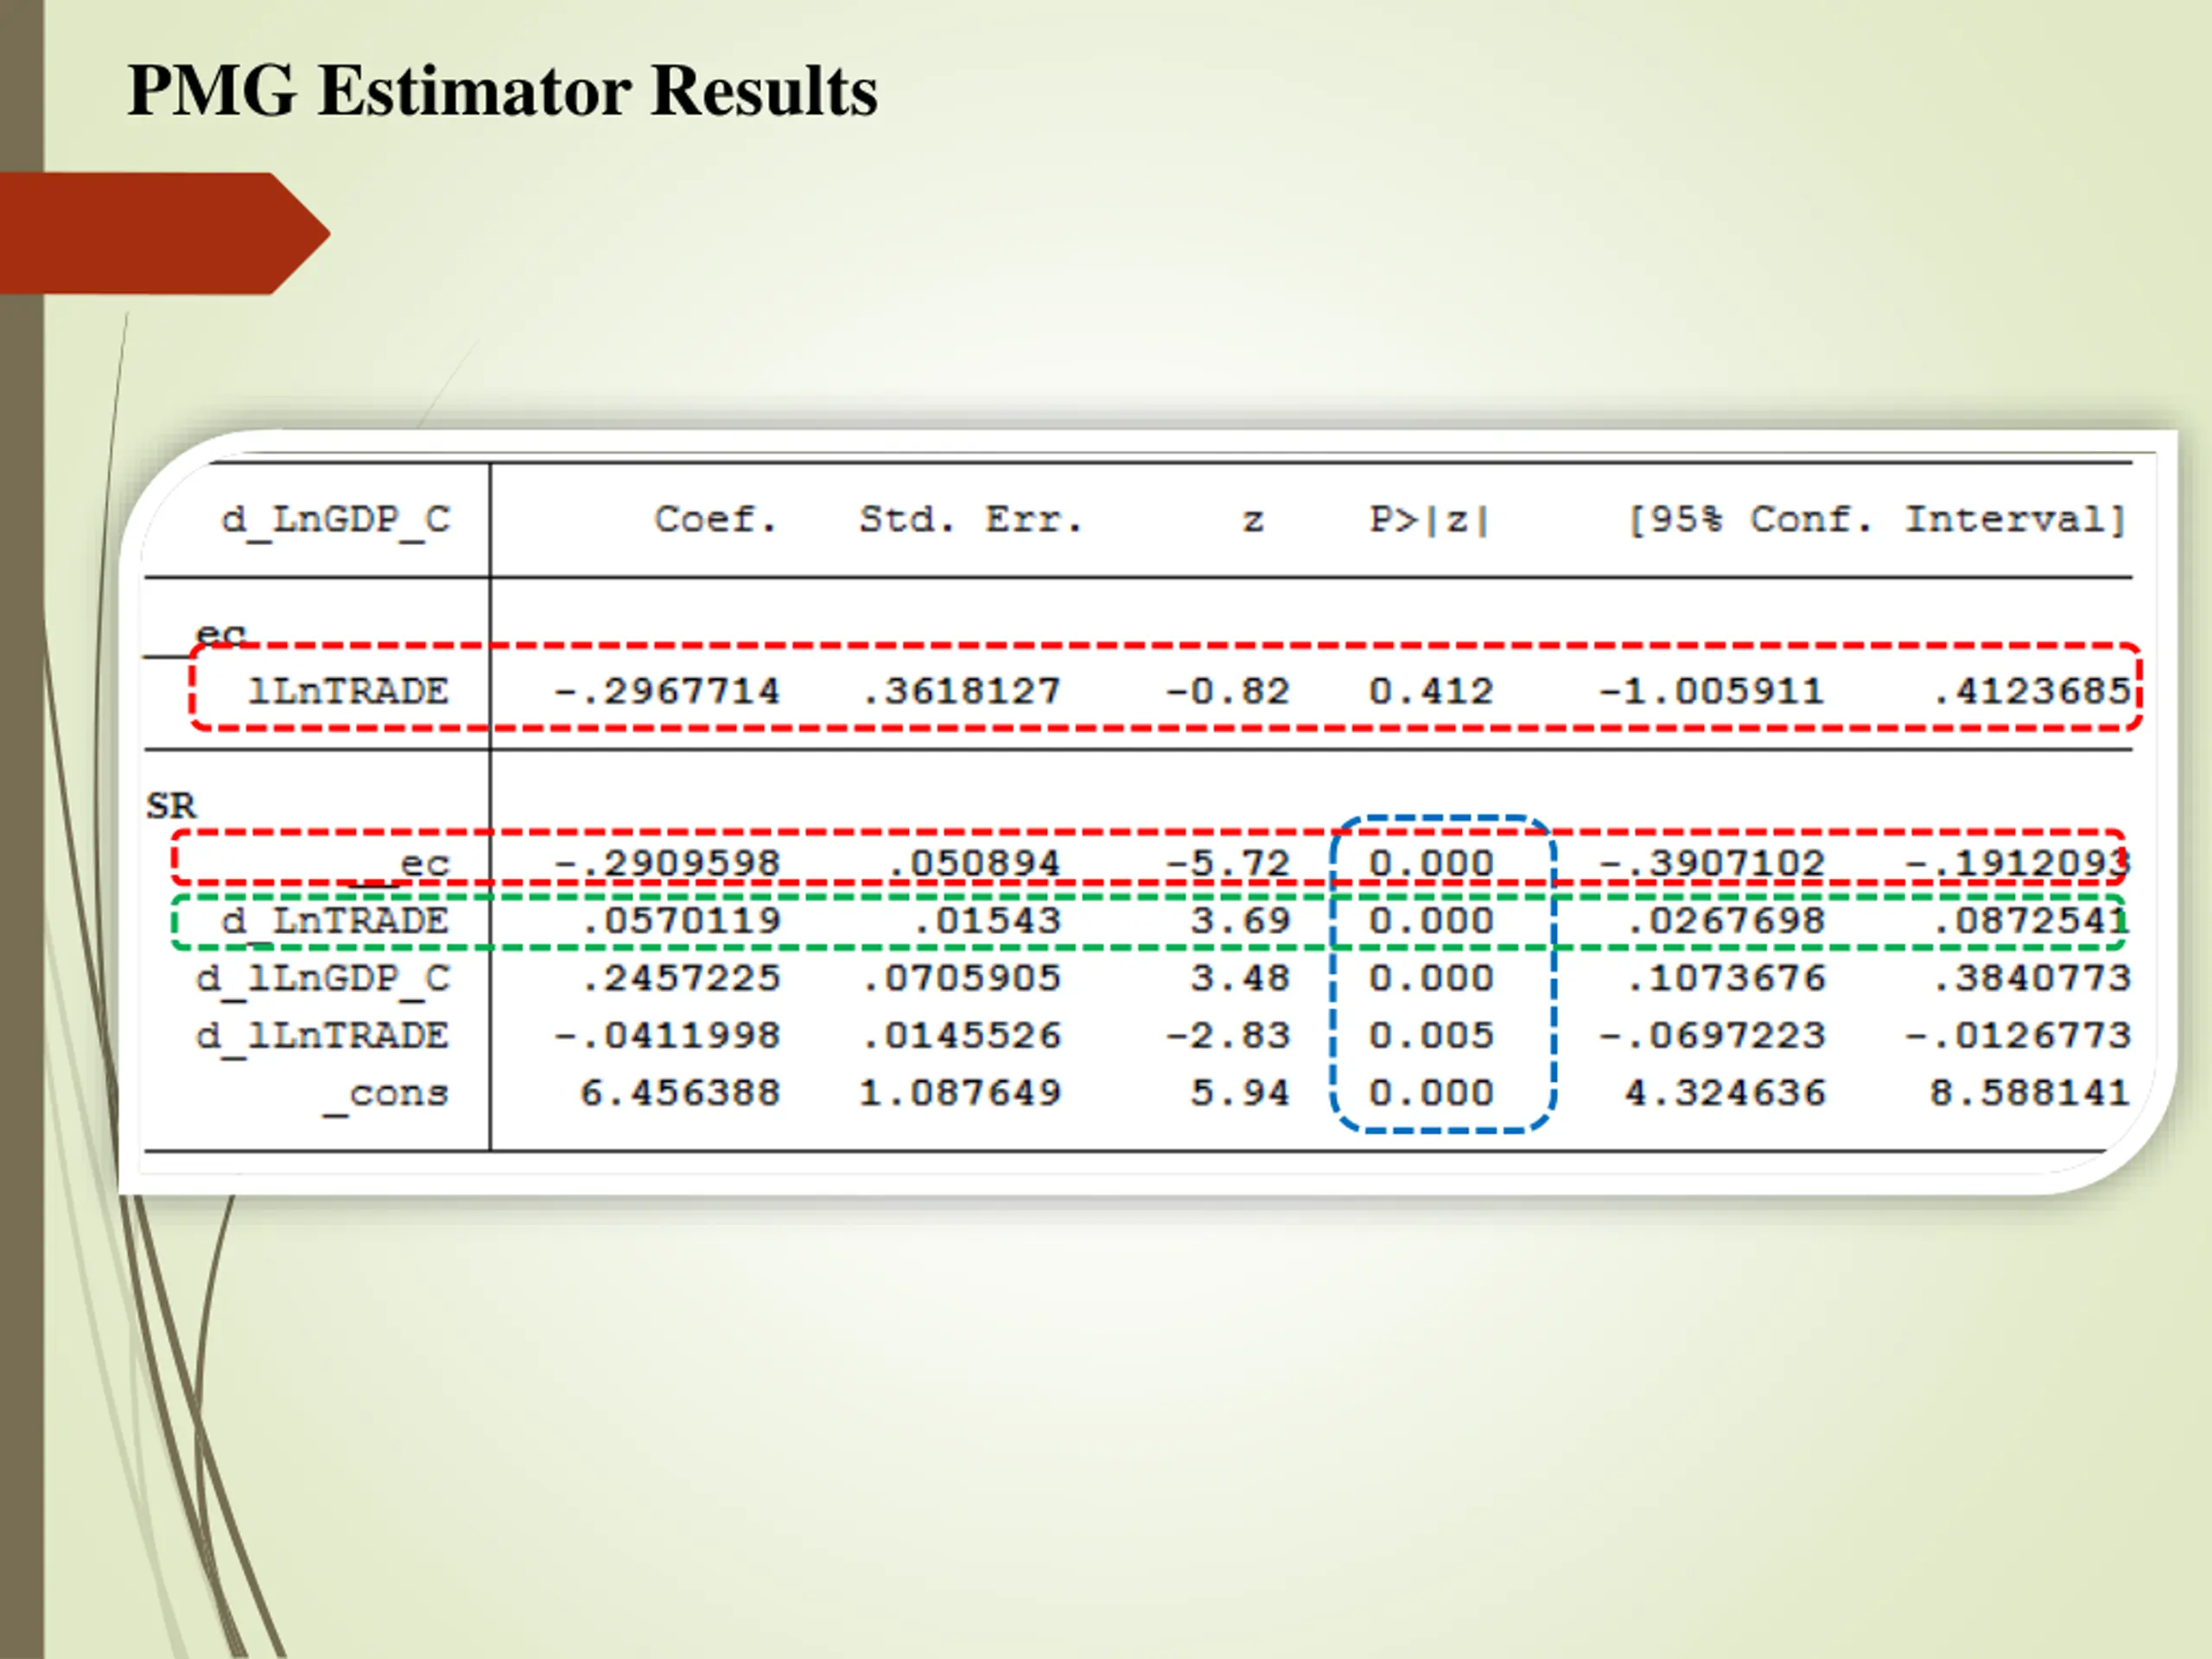Click the z value -0.82

coord(1228,691)
